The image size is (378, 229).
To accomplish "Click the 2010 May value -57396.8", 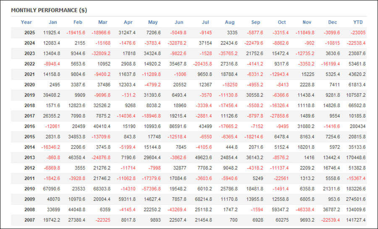I will click(x=152, y=189).
